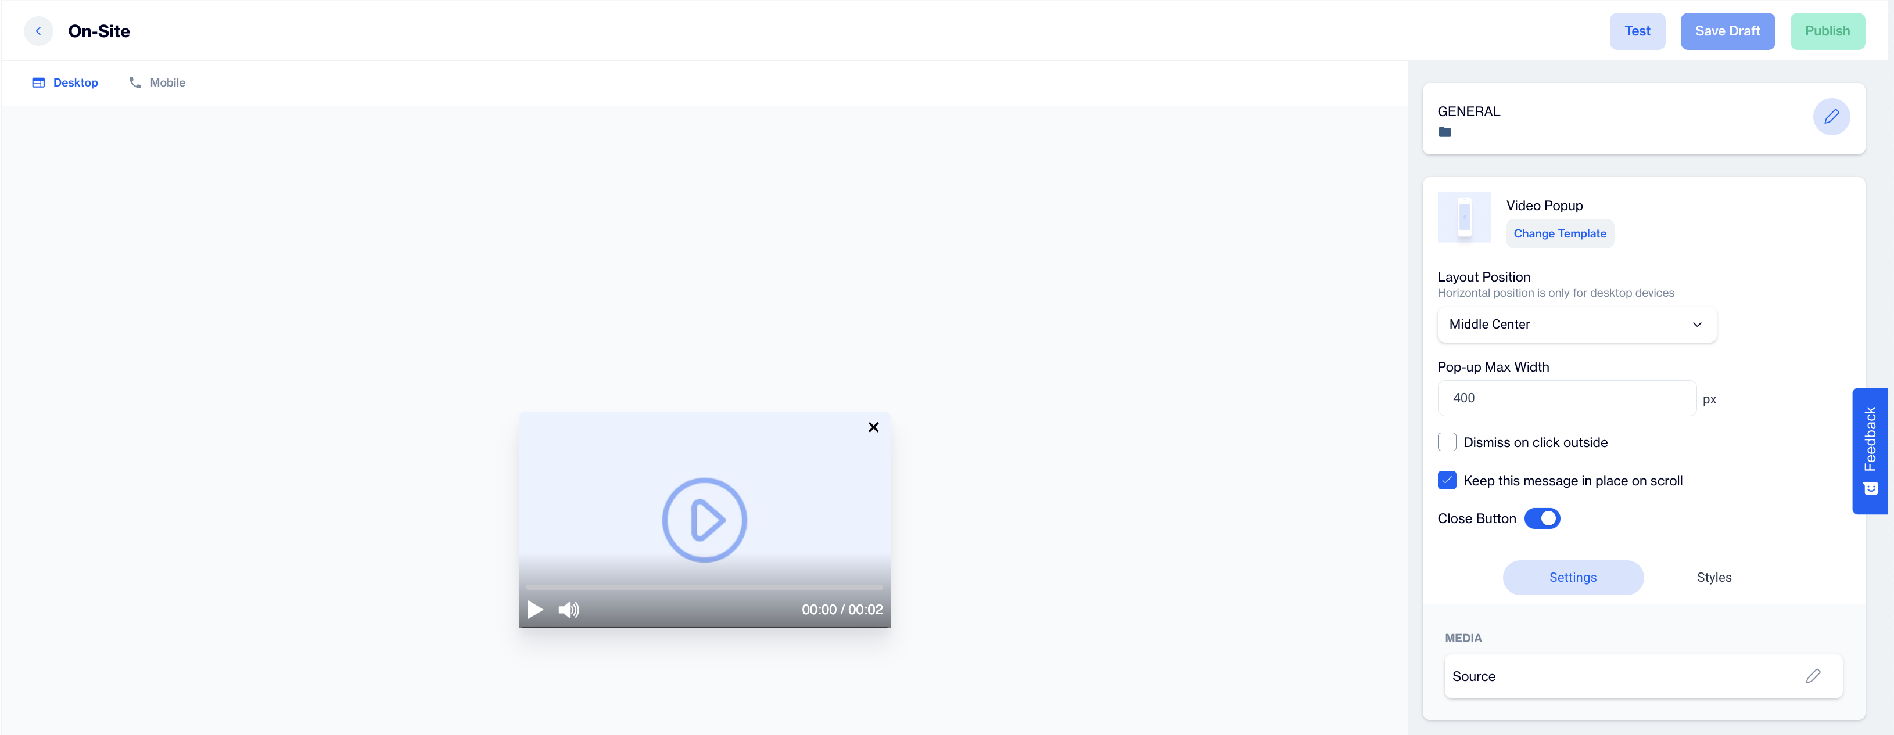Viewport: 1894px width, 735px height.
Task: Click the edit pencil icon in GENERAL panel
Action: (1831, 116)
